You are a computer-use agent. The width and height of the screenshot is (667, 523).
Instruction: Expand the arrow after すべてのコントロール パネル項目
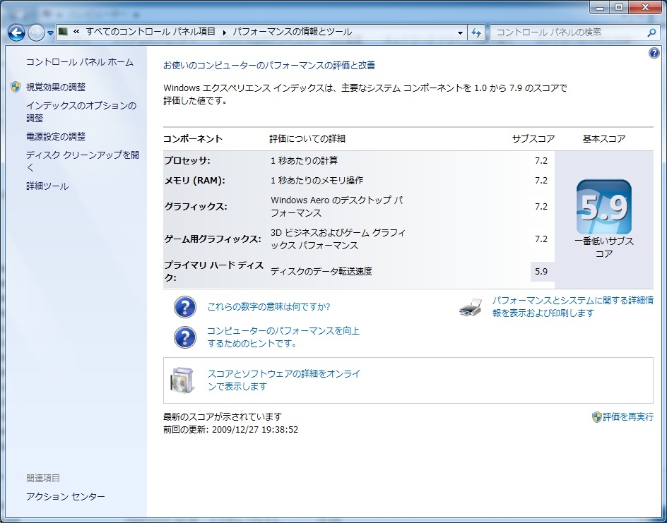point(224,32)
